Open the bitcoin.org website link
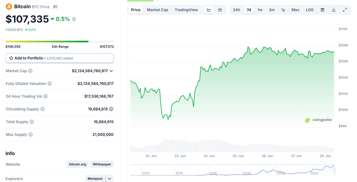 click(x=78, y=164)
